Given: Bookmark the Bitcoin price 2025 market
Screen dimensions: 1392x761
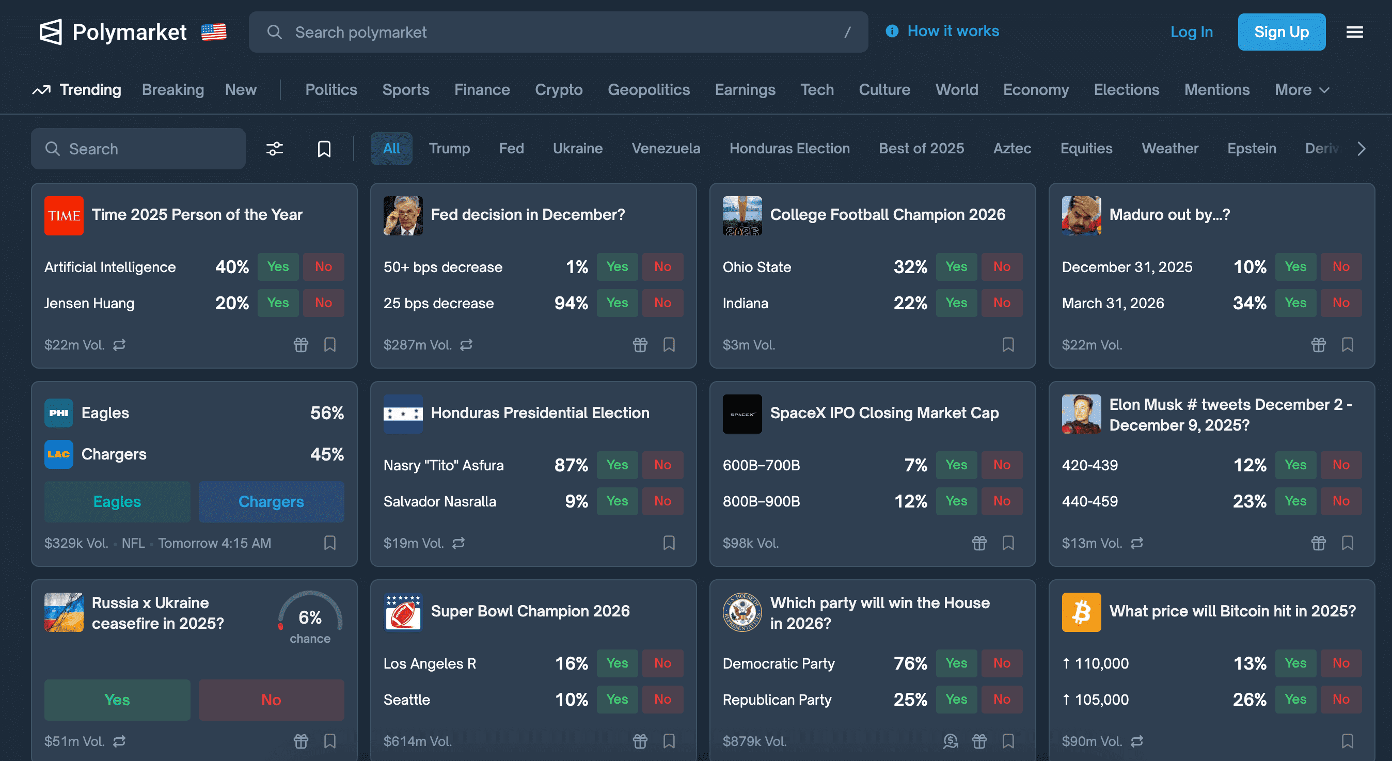Looking at the screenshot, I should click(1347, 741).
